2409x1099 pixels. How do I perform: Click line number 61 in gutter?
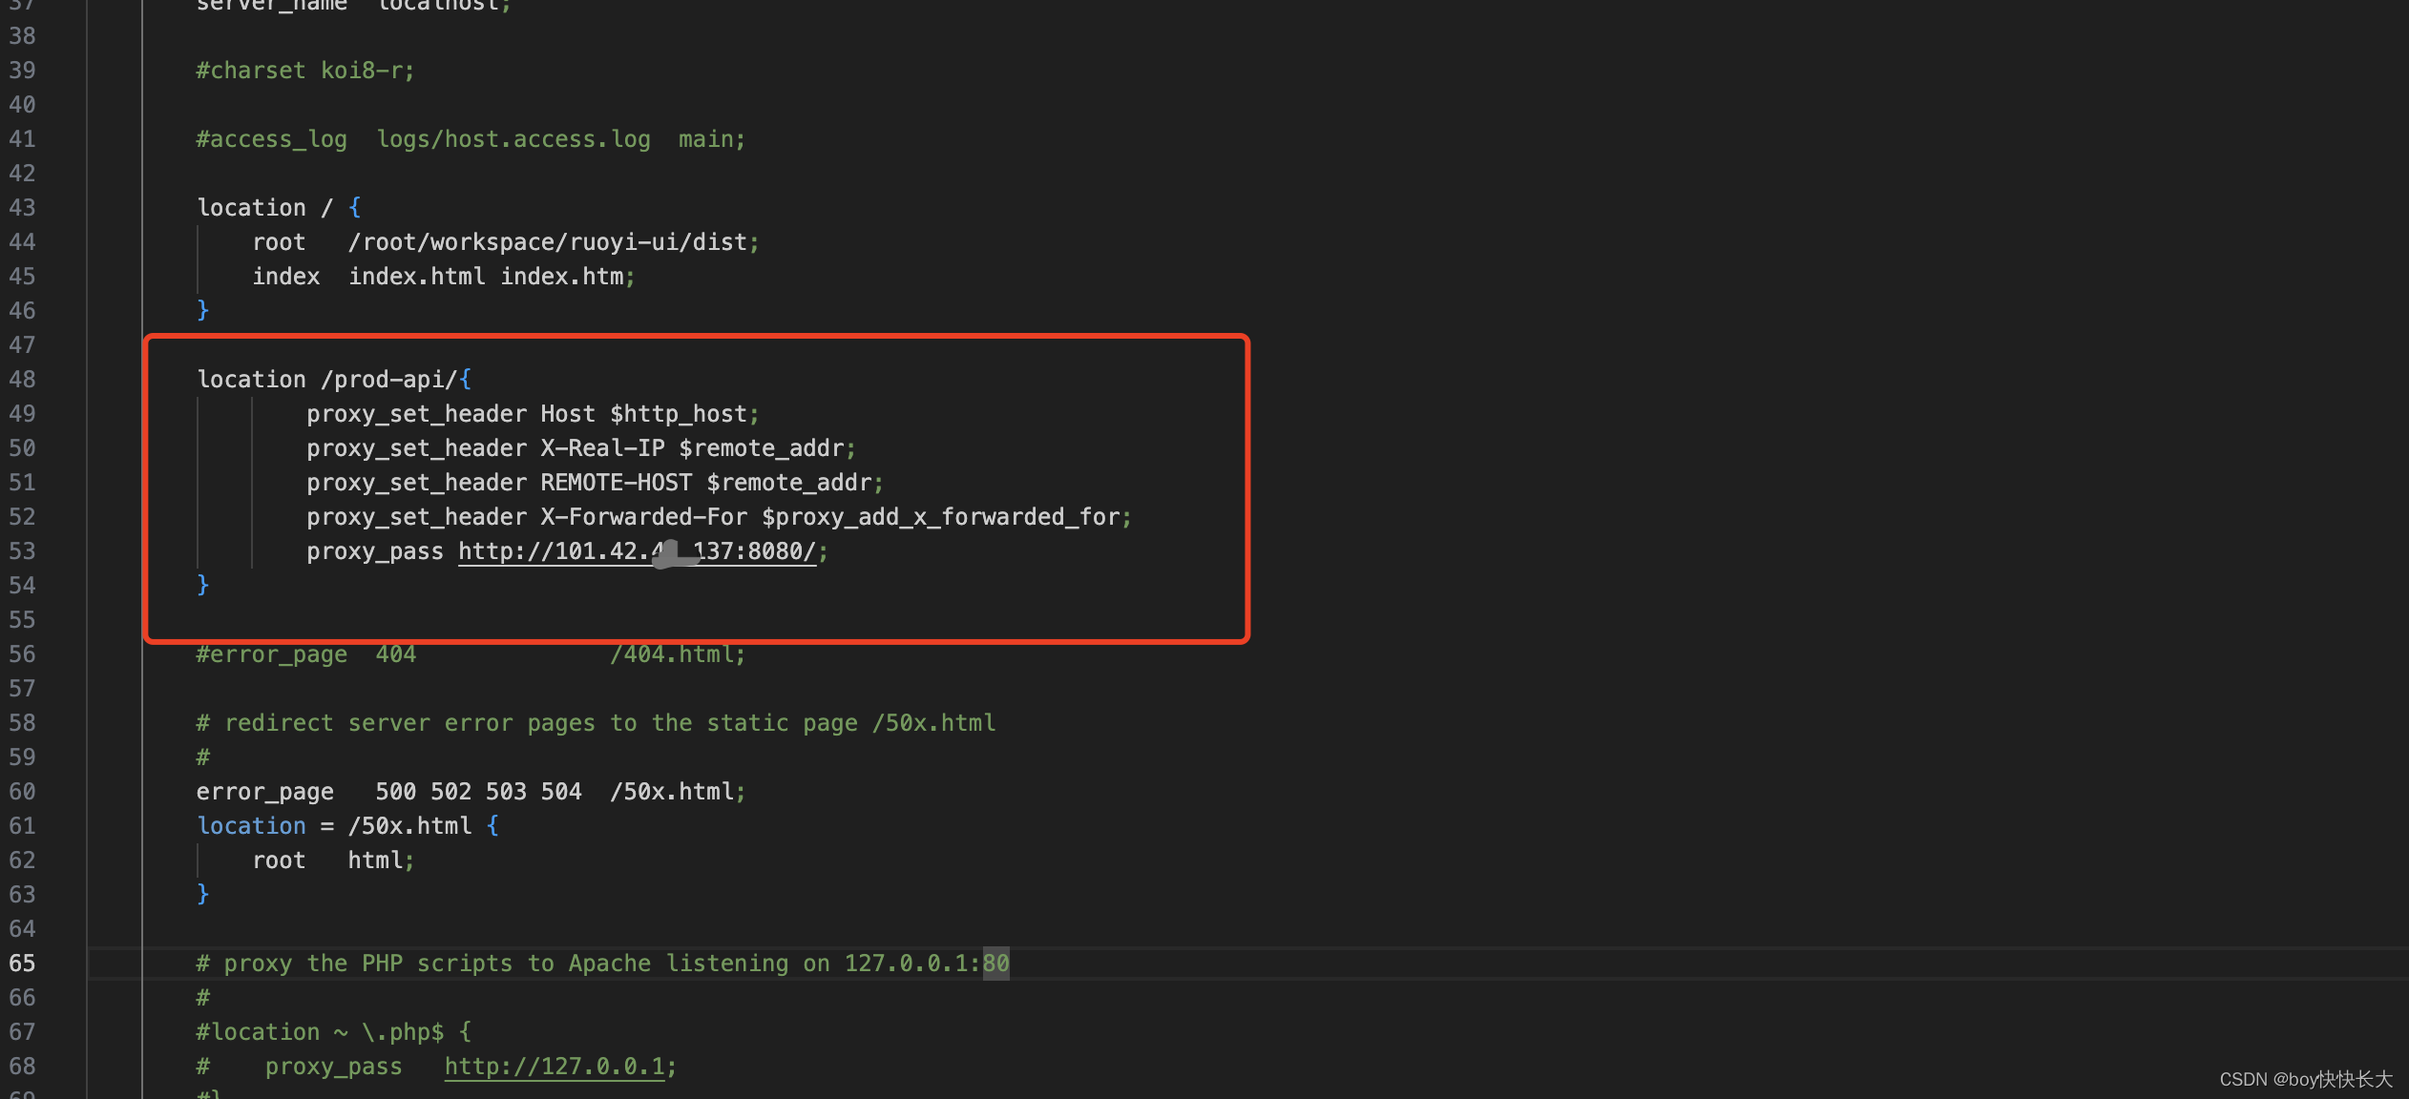(22, 826)
